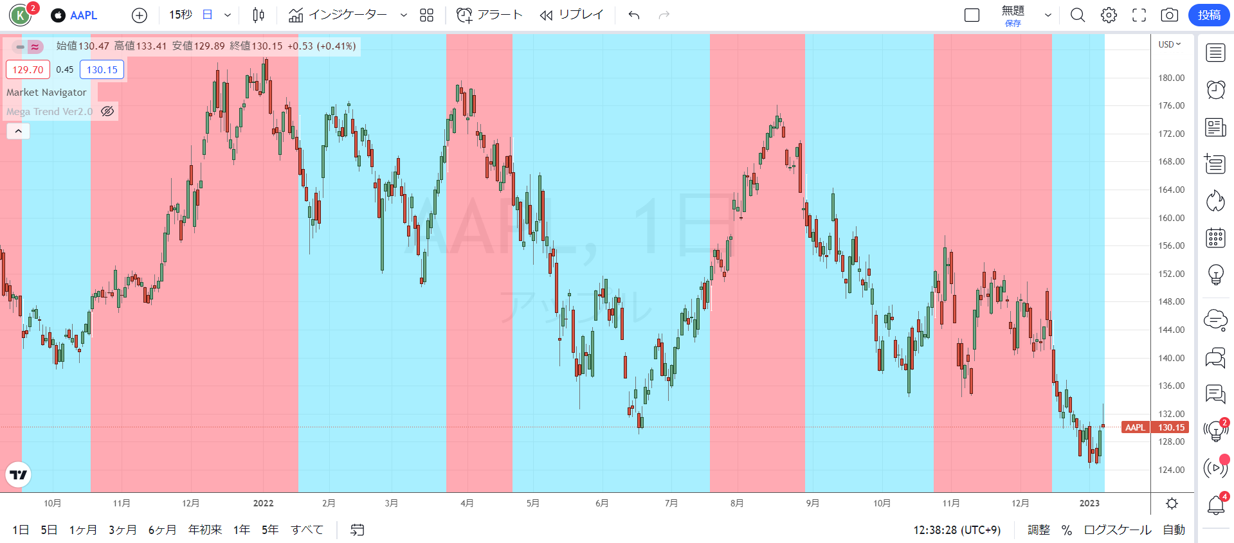This screenshot has width=1234, height=543.
Task: Open my ideas lightbulb icon
Action: pos(1215,275)
